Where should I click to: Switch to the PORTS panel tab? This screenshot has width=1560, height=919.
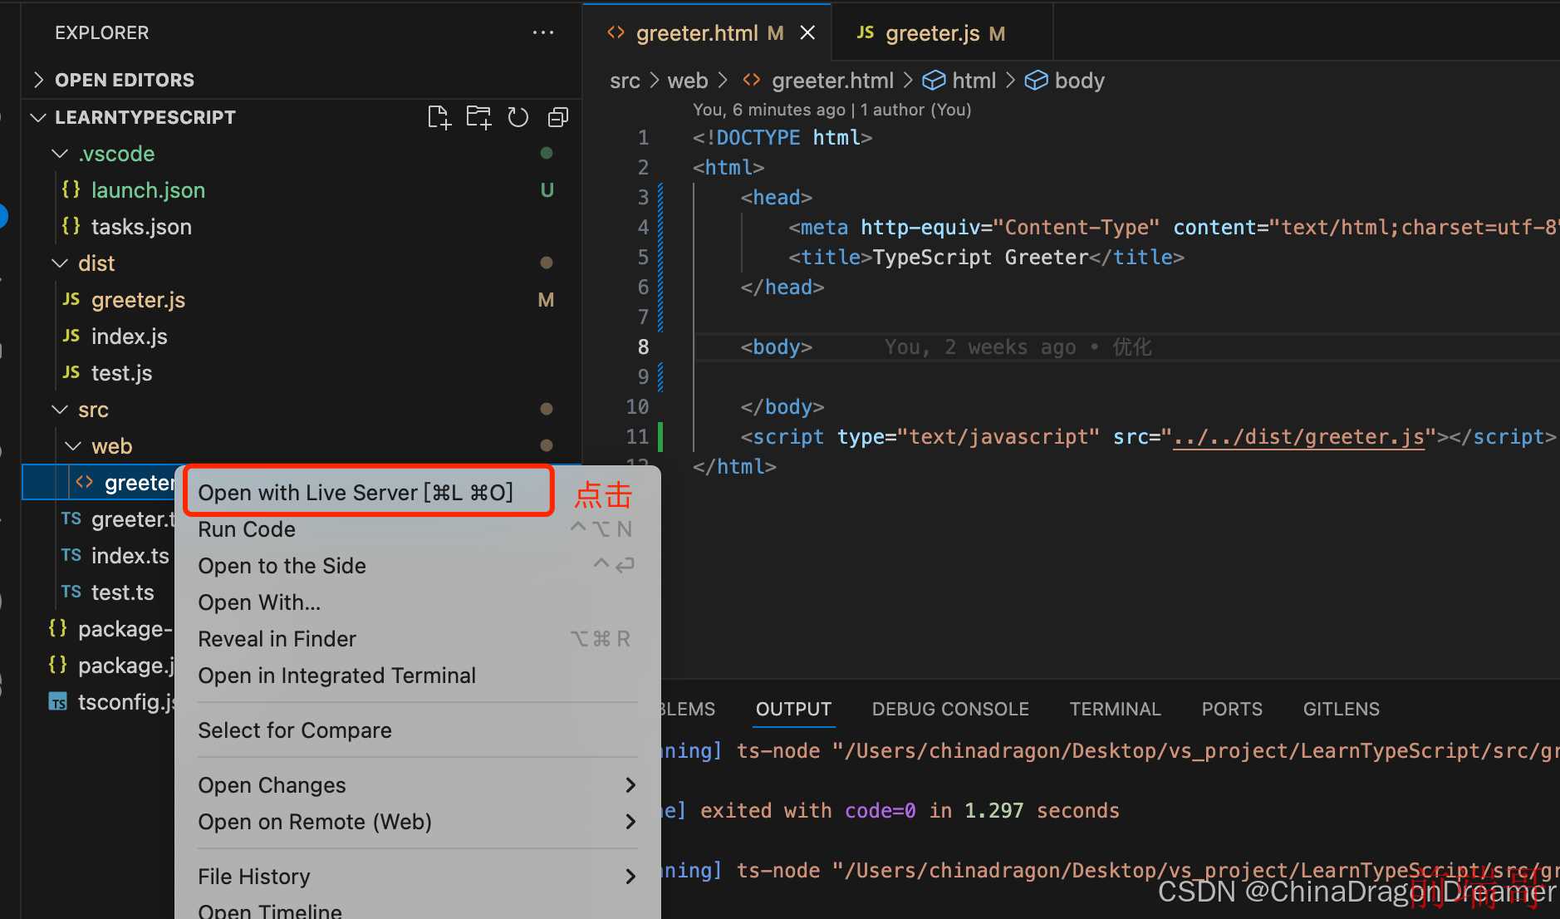click(1232, 709)
